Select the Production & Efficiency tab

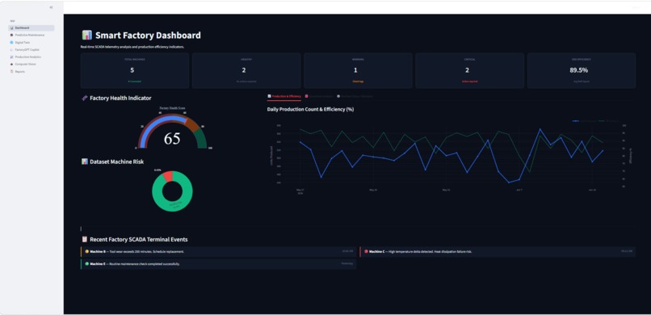[284, 96]
